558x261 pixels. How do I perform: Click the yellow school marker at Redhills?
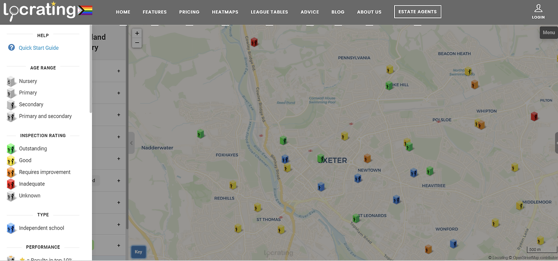tap(233, 185)
